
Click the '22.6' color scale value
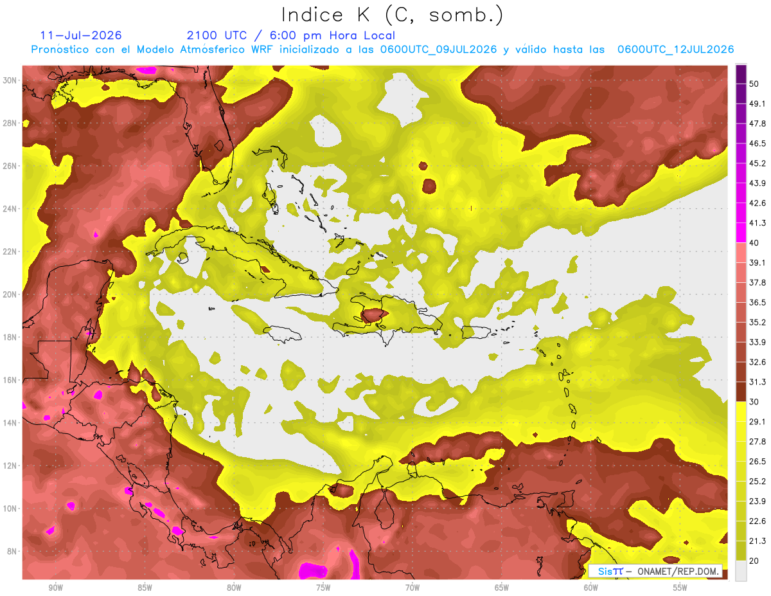coord(757,521)
